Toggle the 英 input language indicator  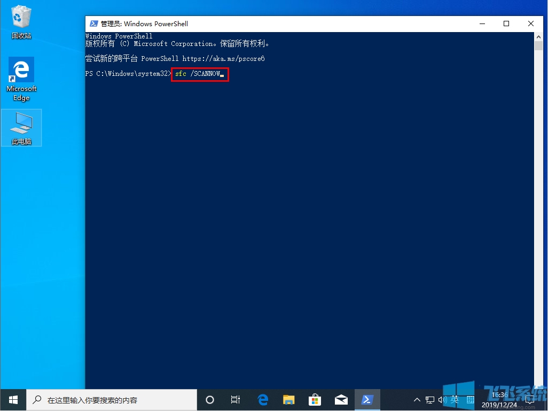coord(455,400)
